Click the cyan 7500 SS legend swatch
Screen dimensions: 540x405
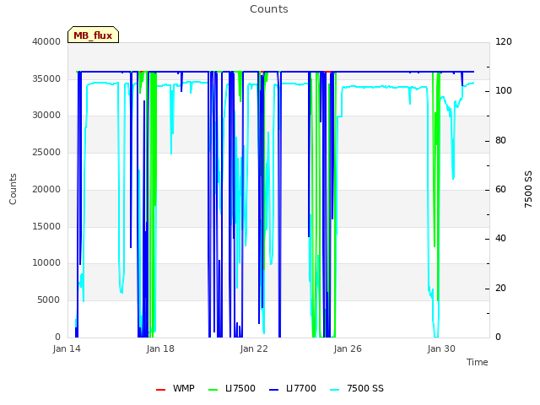pyautogui.click(x=334, y=390)
